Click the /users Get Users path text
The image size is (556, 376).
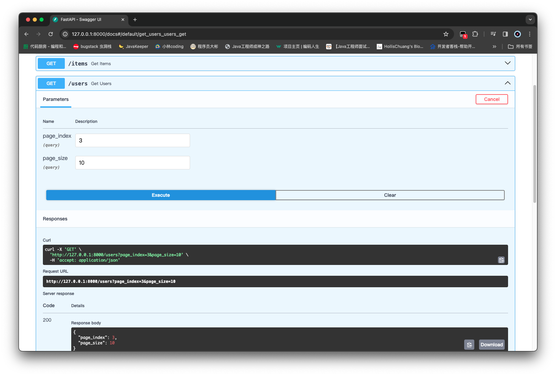point(90,83)
